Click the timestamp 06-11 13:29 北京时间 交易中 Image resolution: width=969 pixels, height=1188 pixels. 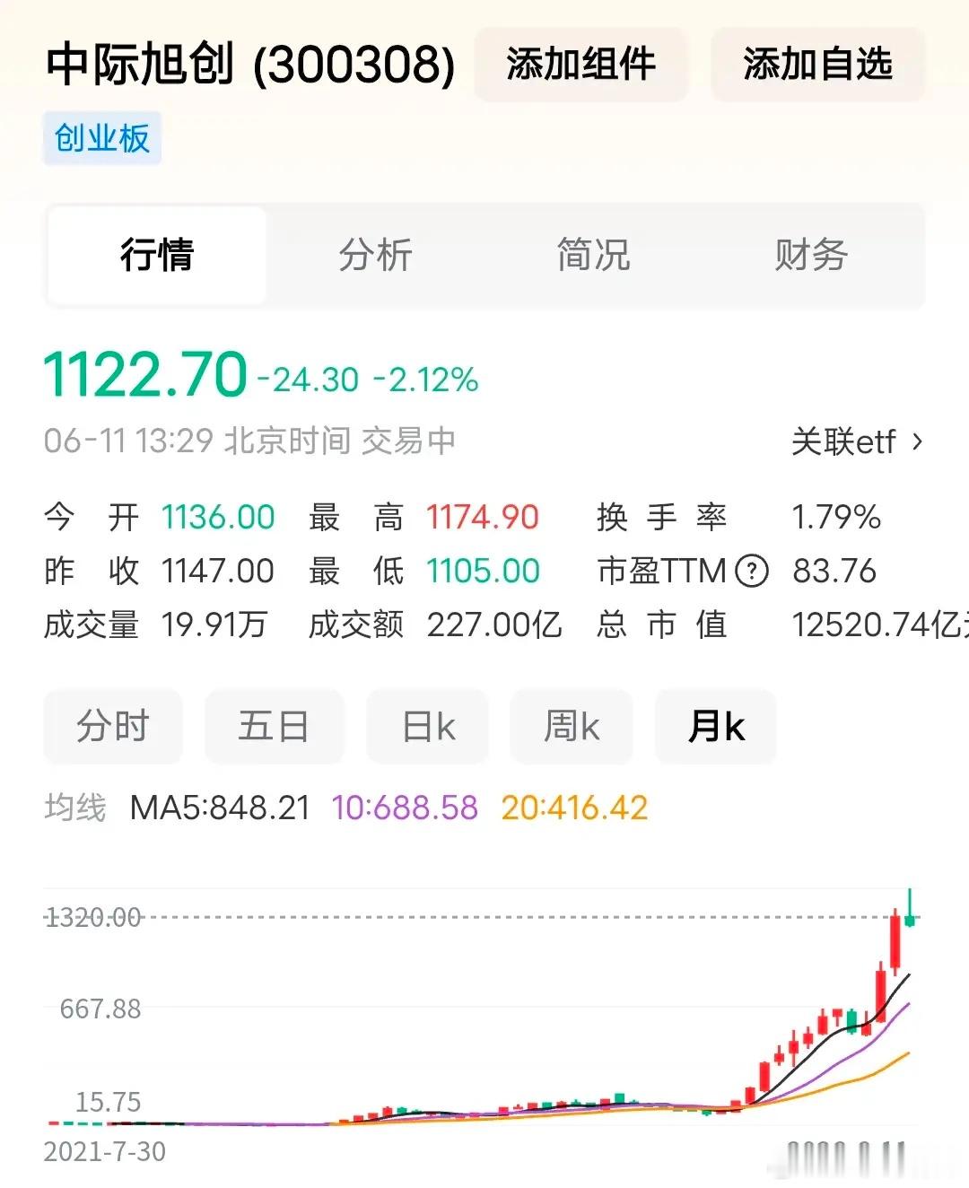click(249, 441)
